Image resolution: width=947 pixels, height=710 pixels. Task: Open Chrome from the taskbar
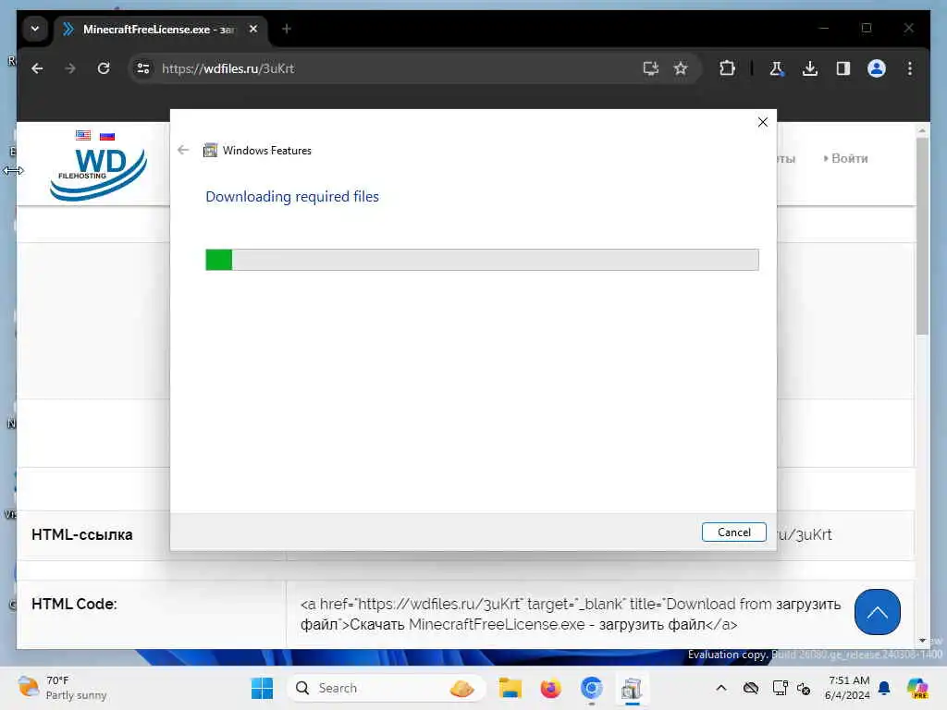[x=591, y=688]
